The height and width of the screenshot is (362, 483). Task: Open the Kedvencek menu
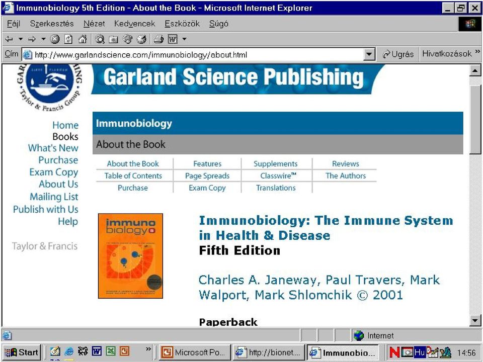pos(134,24)
